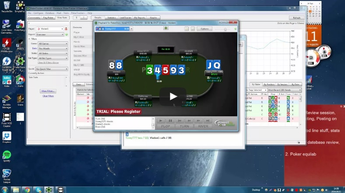345x193 pixels.
Task: Click the play button in replayer controls
Action: click(161, 121)
